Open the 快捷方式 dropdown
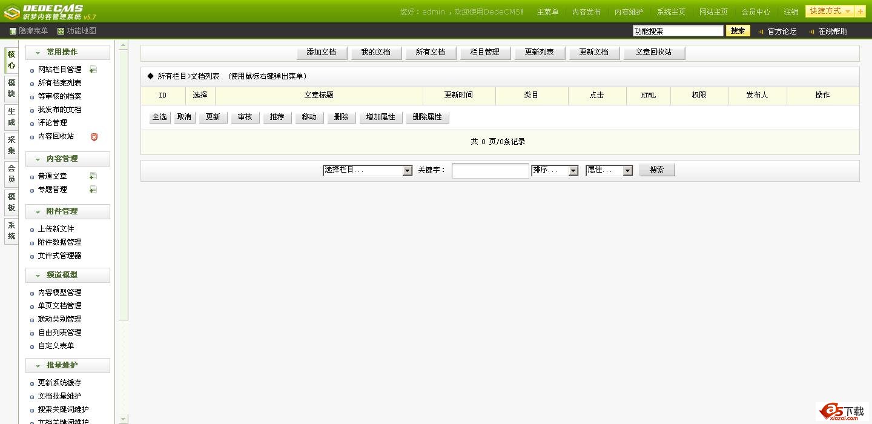Screen dimensions: 872x424 point(830,12)
